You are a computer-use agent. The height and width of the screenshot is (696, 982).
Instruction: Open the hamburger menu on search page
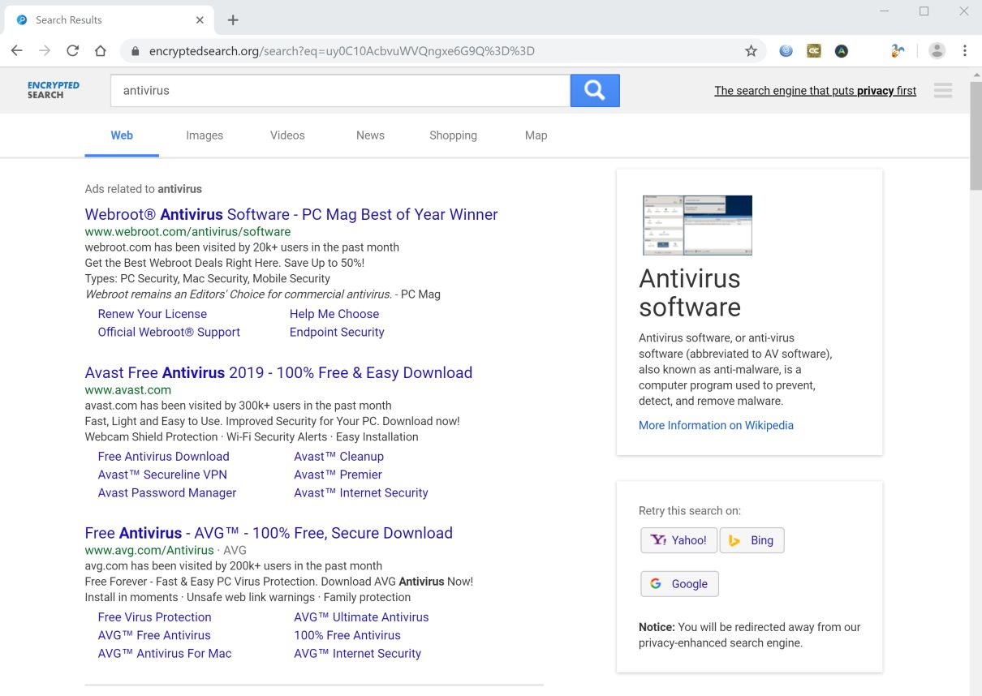click(x=942, y=91)
